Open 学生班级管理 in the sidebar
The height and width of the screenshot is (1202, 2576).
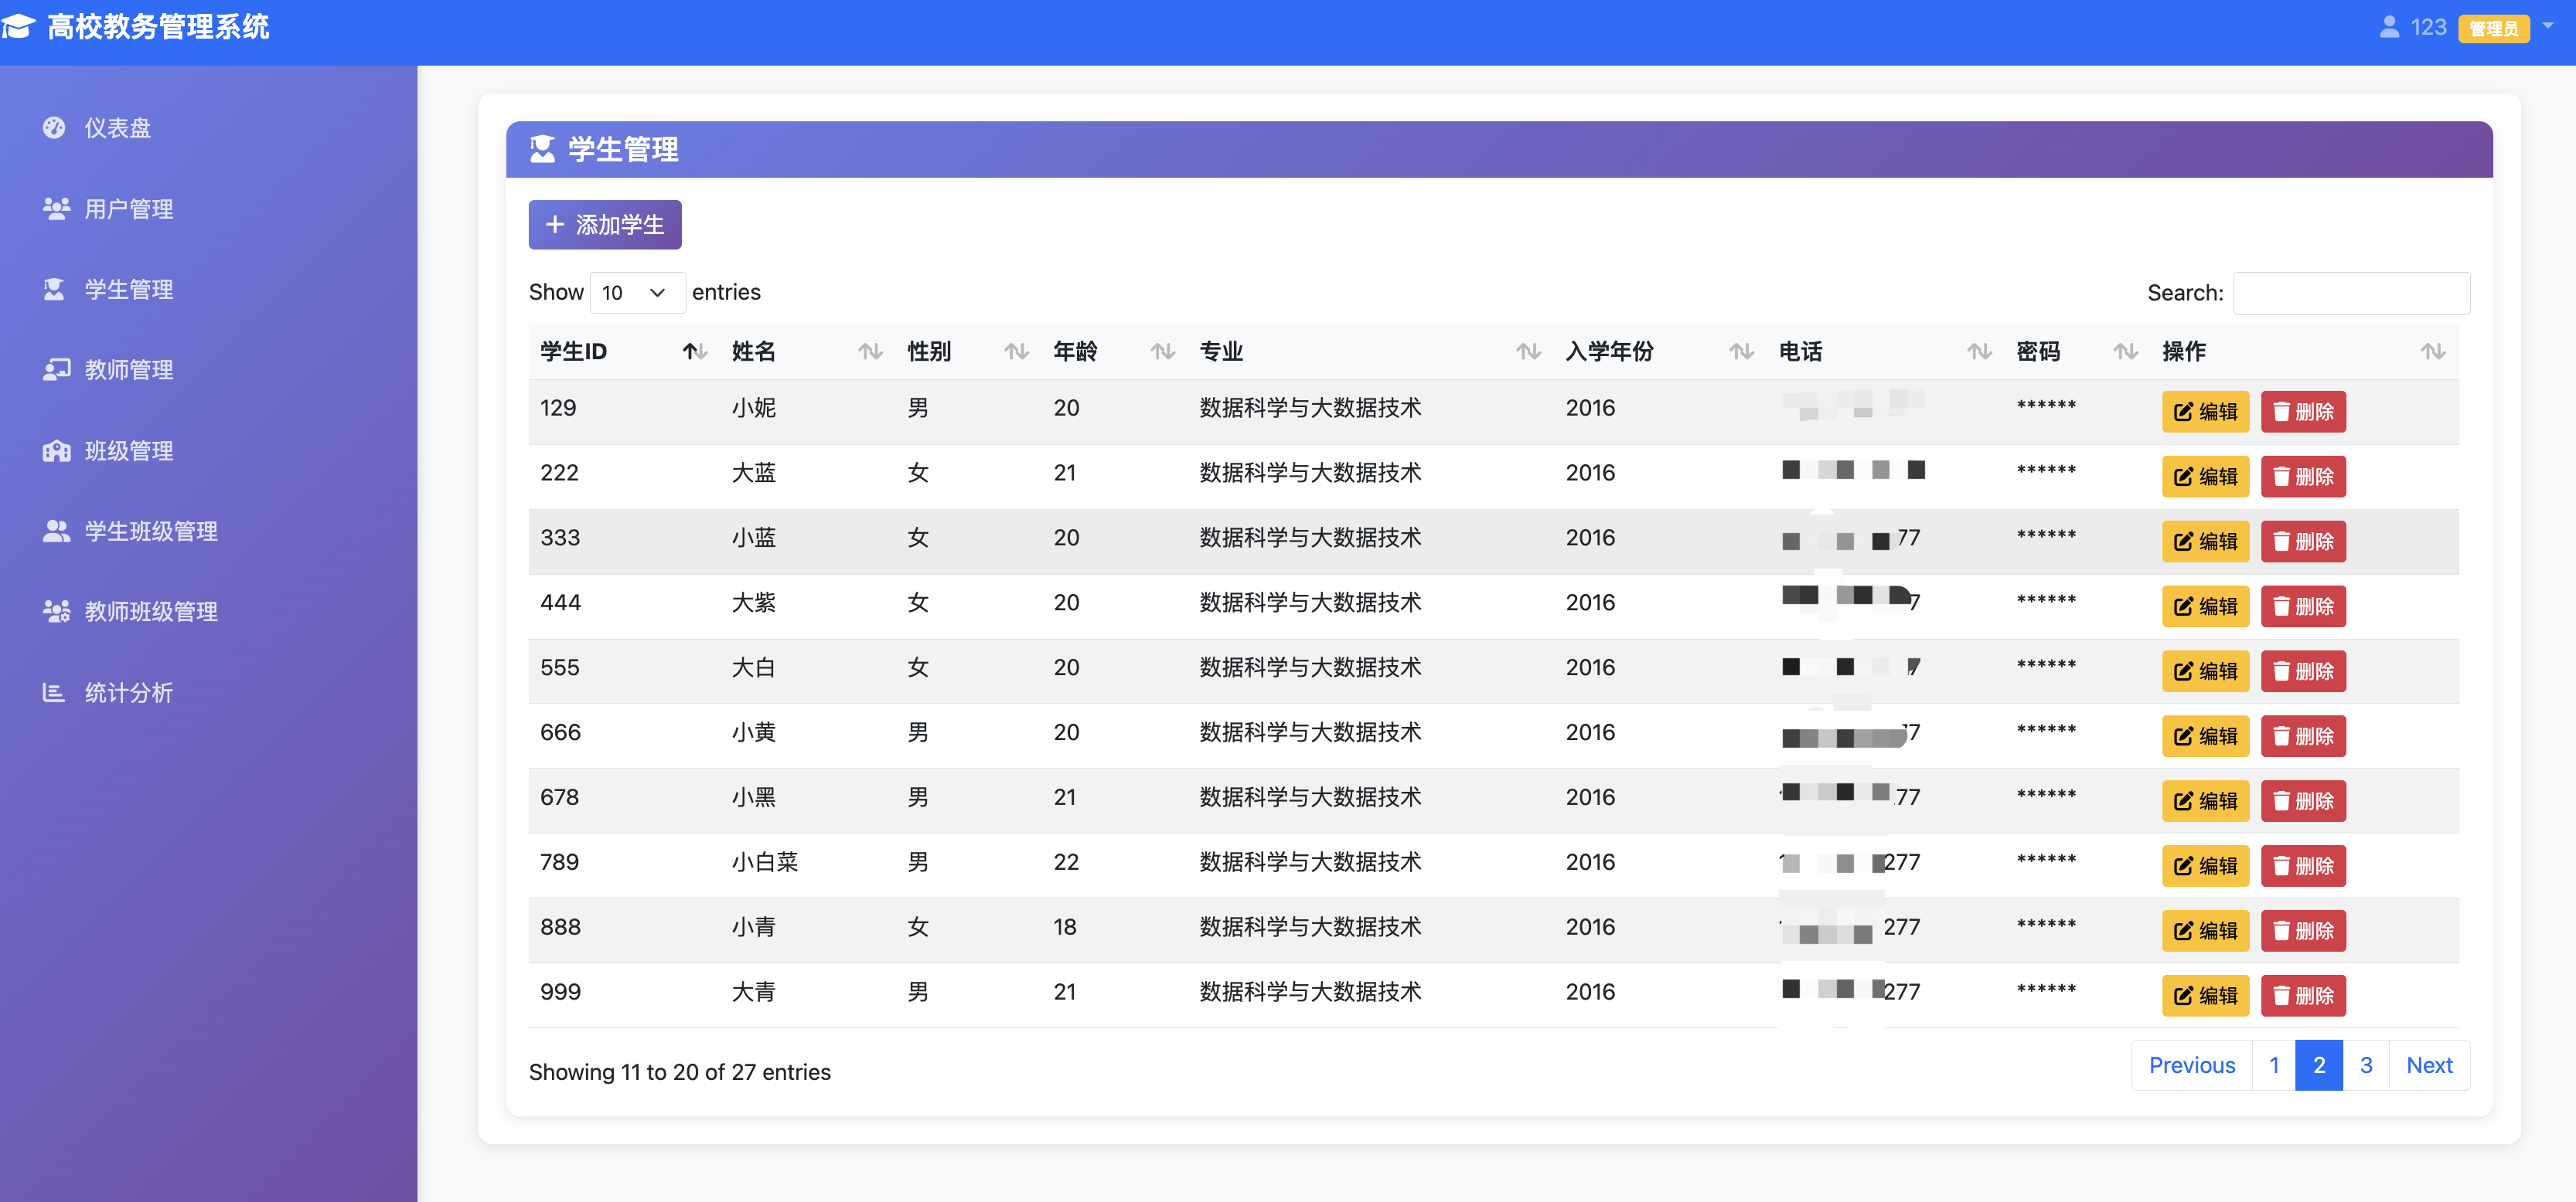[x=151, y=531]
